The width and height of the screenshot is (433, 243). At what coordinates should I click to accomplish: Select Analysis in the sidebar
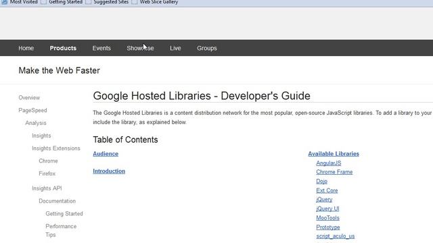[x=36, y=123]
